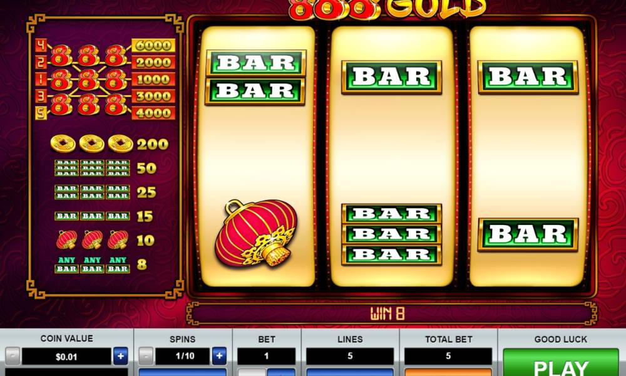Click the 6000 payout label
Viewport: 626px width, 376px height.
click(153, 45)
